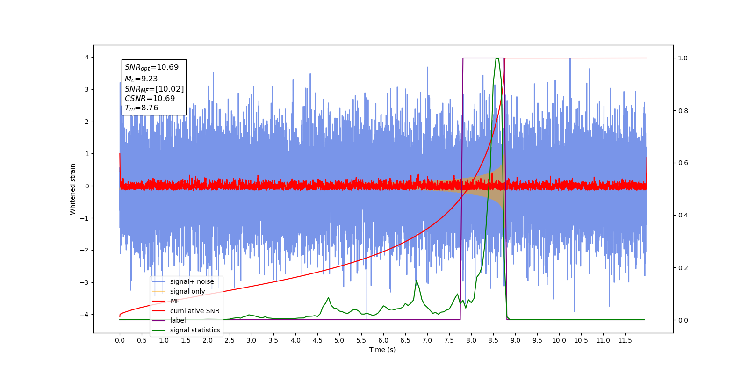
Task: Click the 8.5 tick on time axis
Action: click(x=493, y=340)
